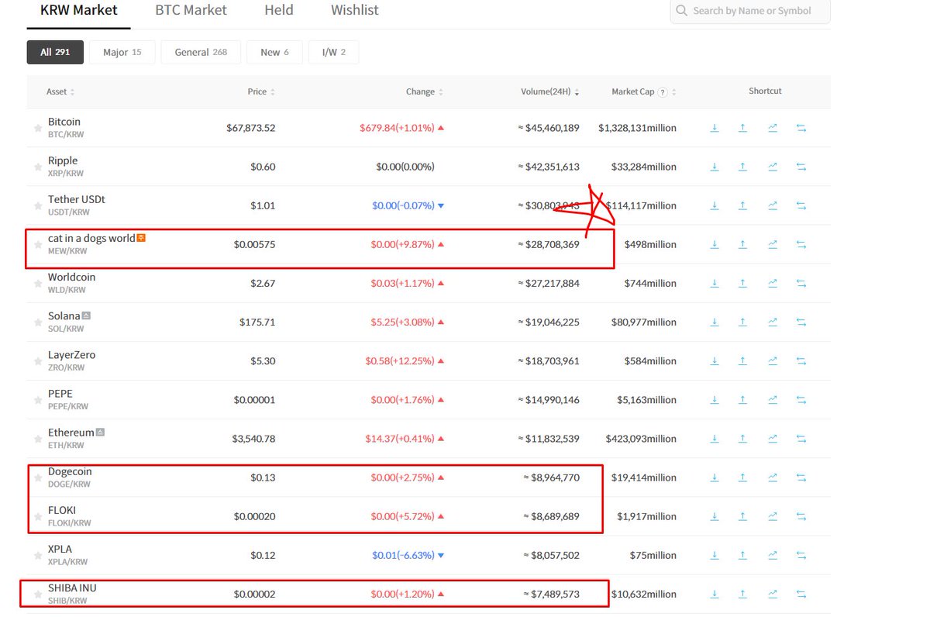This screenshot has width=930, height=617.
Task: Click the trade shortcut icon for Ethereum
Action: [801, 438]
